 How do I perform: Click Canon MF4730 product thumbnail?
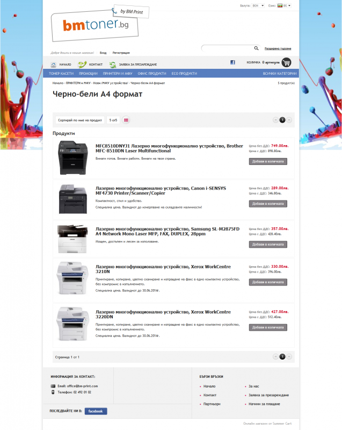(x=73, y=199)
